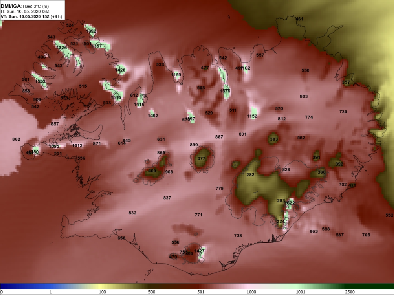Click the 828 map label
The image size is (394, 295).
click(286, 170)
